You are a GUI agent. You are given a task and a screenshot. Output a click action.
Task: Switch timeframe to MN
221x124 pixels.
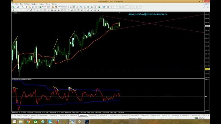click(140, 7)
